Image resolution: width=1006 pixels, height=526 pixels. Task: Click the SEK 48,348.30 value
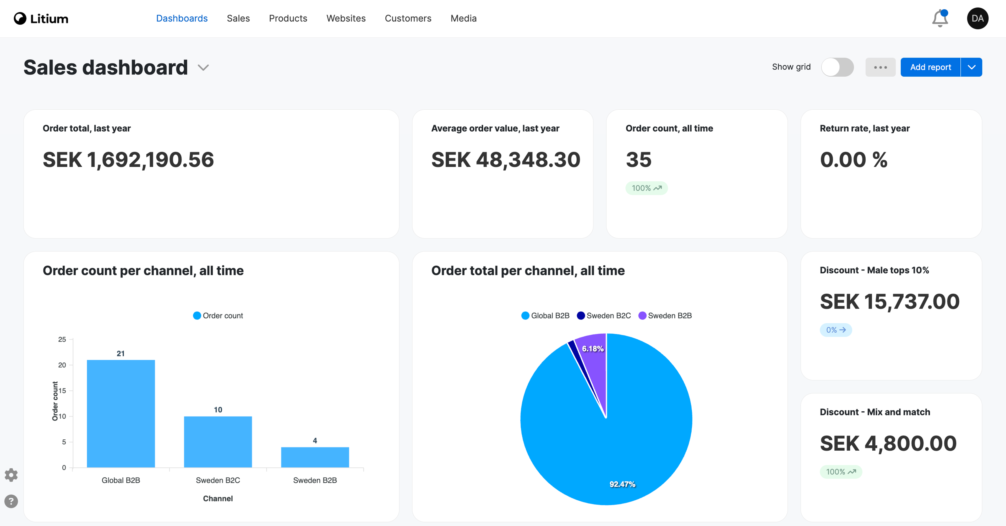pos(506,160)
